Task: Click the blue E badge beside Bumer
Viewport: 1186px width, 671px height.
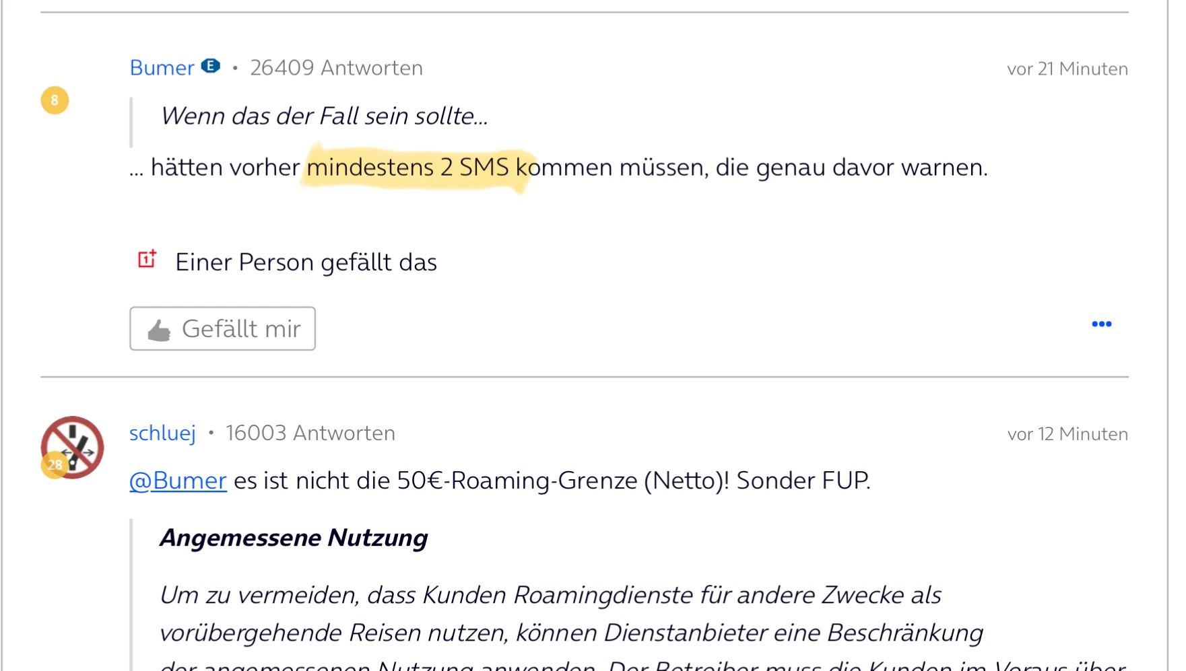Action: pyautogui.click(x=211, y=66)
